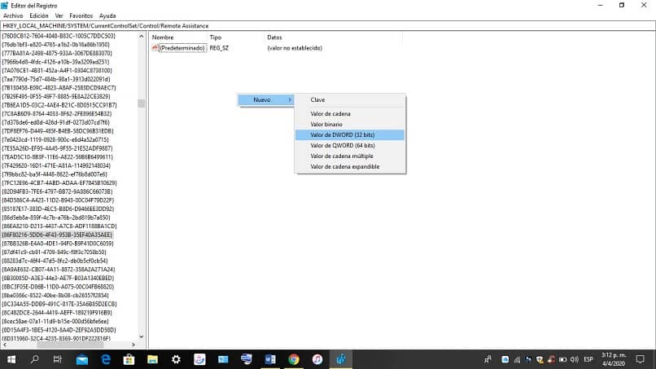This screenshot has height=369, width=656.
Task: Choose Valor binario
Action: coord(350,125)
